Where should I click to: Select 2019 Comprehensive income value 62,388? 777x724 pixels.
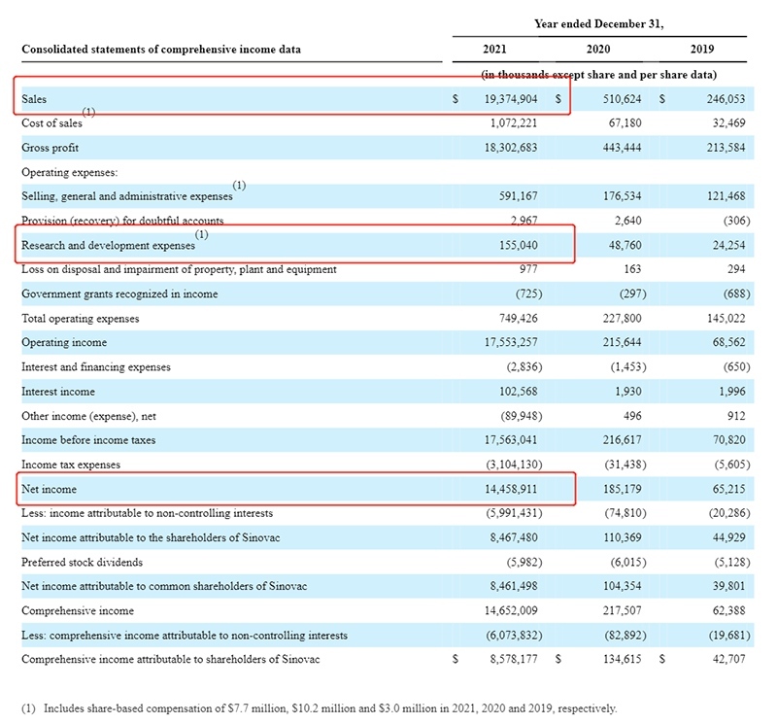pyautogui.click(x=726, y=611)
